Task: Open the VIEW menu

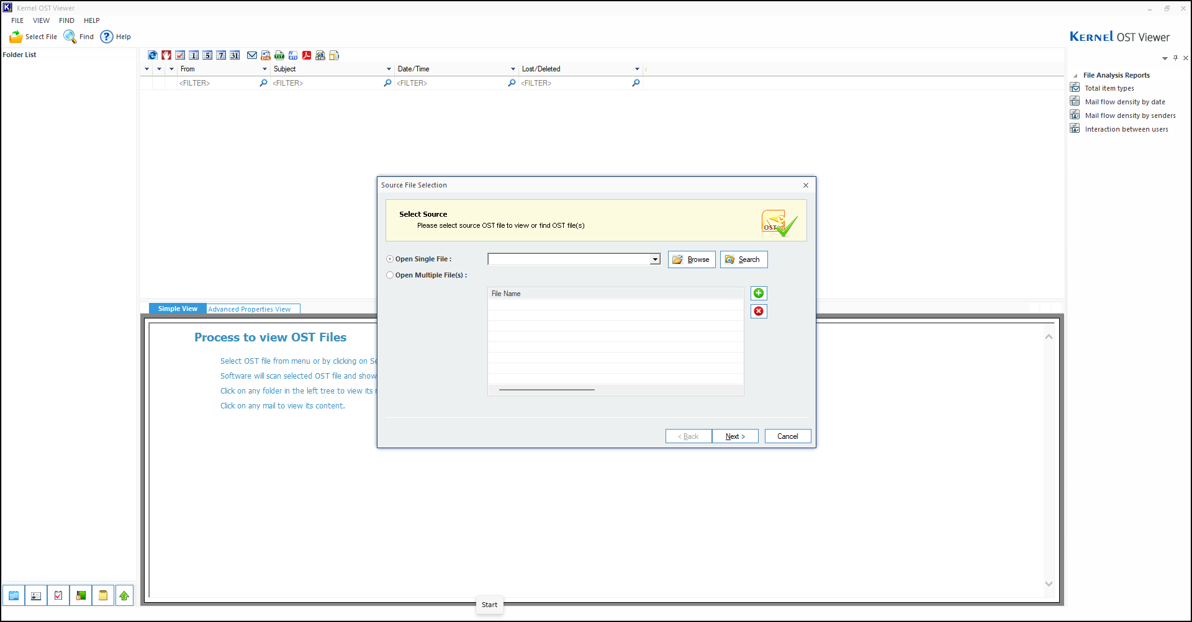Action: (x=42, y=20)
